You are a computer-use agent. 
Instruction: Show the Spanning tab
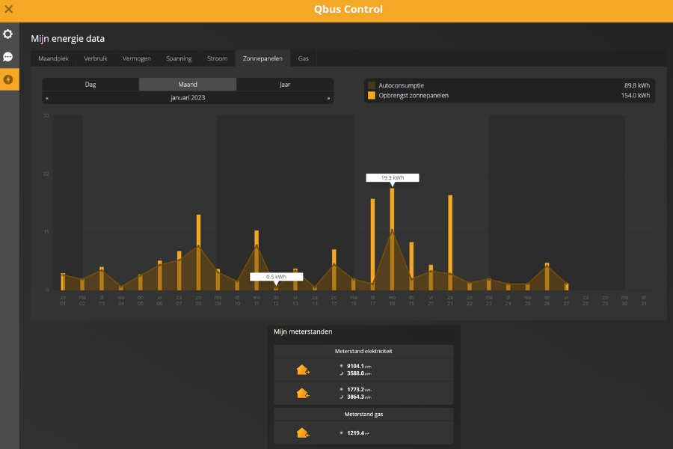[x=179, y=58]
